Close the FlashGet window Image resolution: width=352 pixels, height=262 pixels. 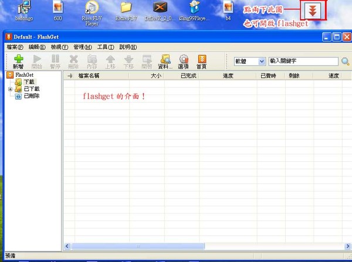[x=347, y=37]
